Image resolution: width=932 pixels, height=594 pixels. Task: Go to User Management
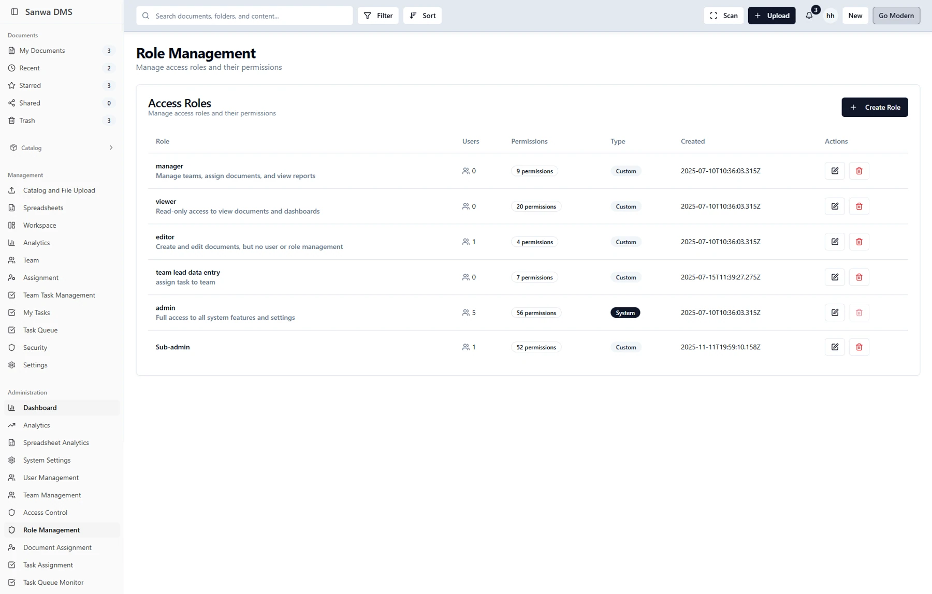62,478
